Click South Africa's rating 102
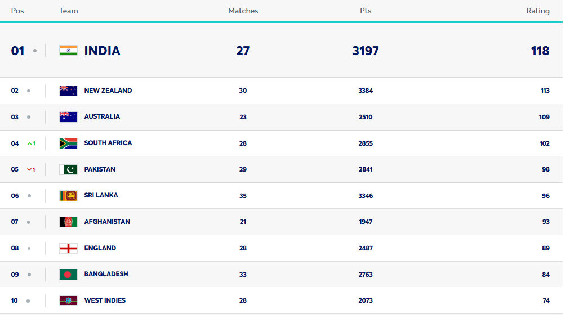This screenshot has width=570, height=315. [x=544, y=143]
